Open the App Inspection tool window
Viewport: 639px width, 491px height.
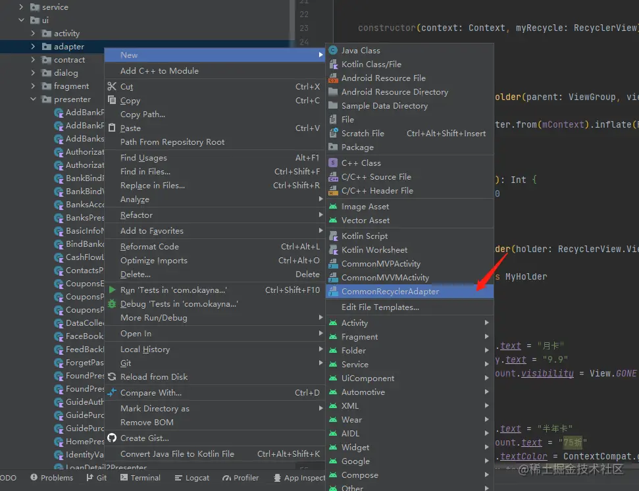[299, 478]
